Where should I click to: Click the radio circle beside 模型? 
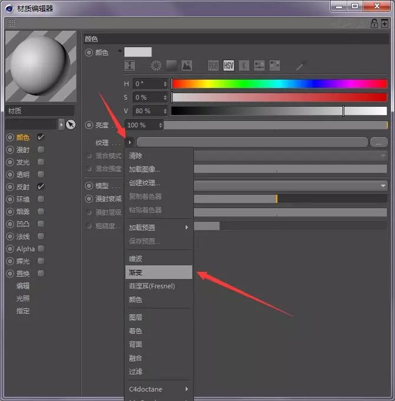(x=89, y=186)
